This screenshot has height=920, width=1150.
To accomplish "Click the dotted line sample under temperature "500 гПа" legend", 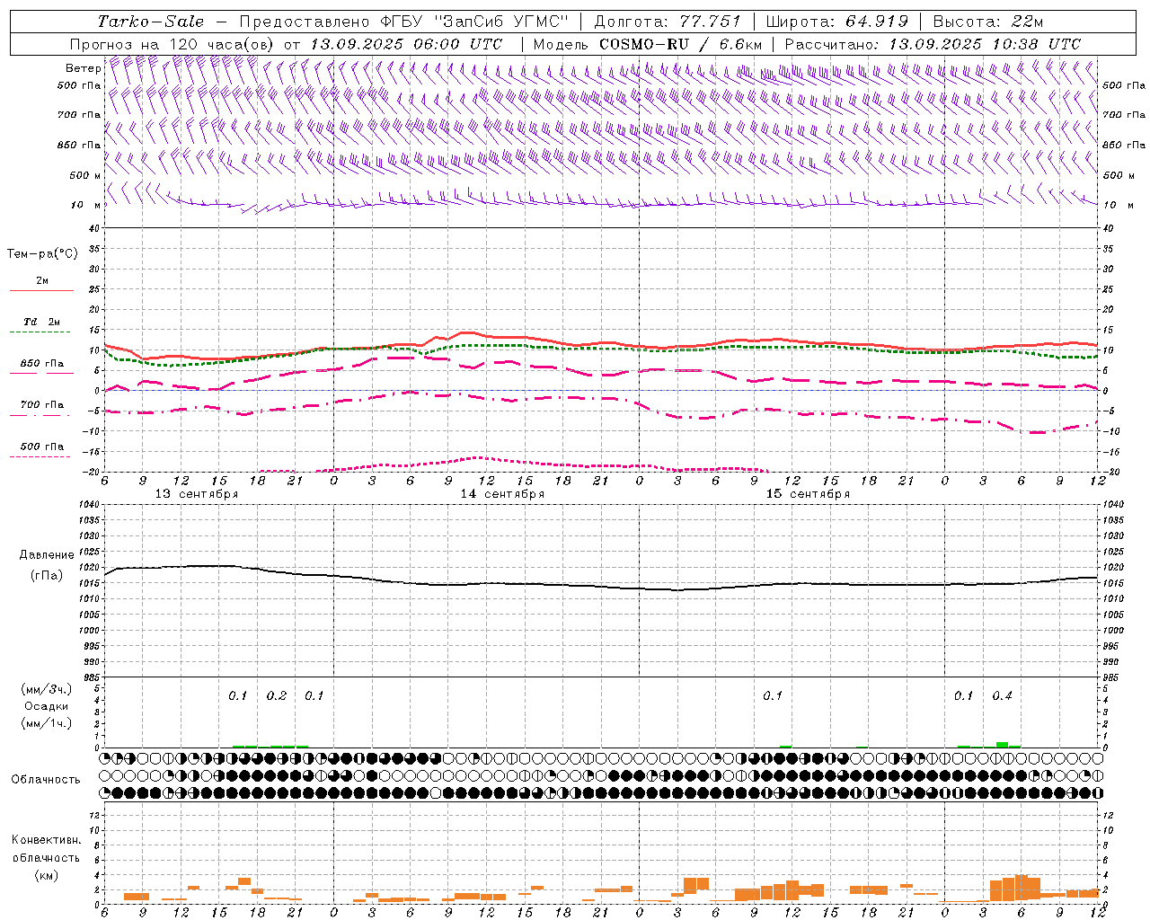I will click(40, 456).
